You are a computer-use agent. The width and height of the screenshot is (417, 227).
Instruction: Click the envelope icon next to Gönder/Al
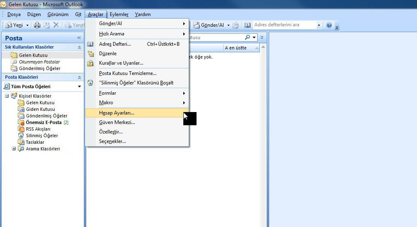236,25
